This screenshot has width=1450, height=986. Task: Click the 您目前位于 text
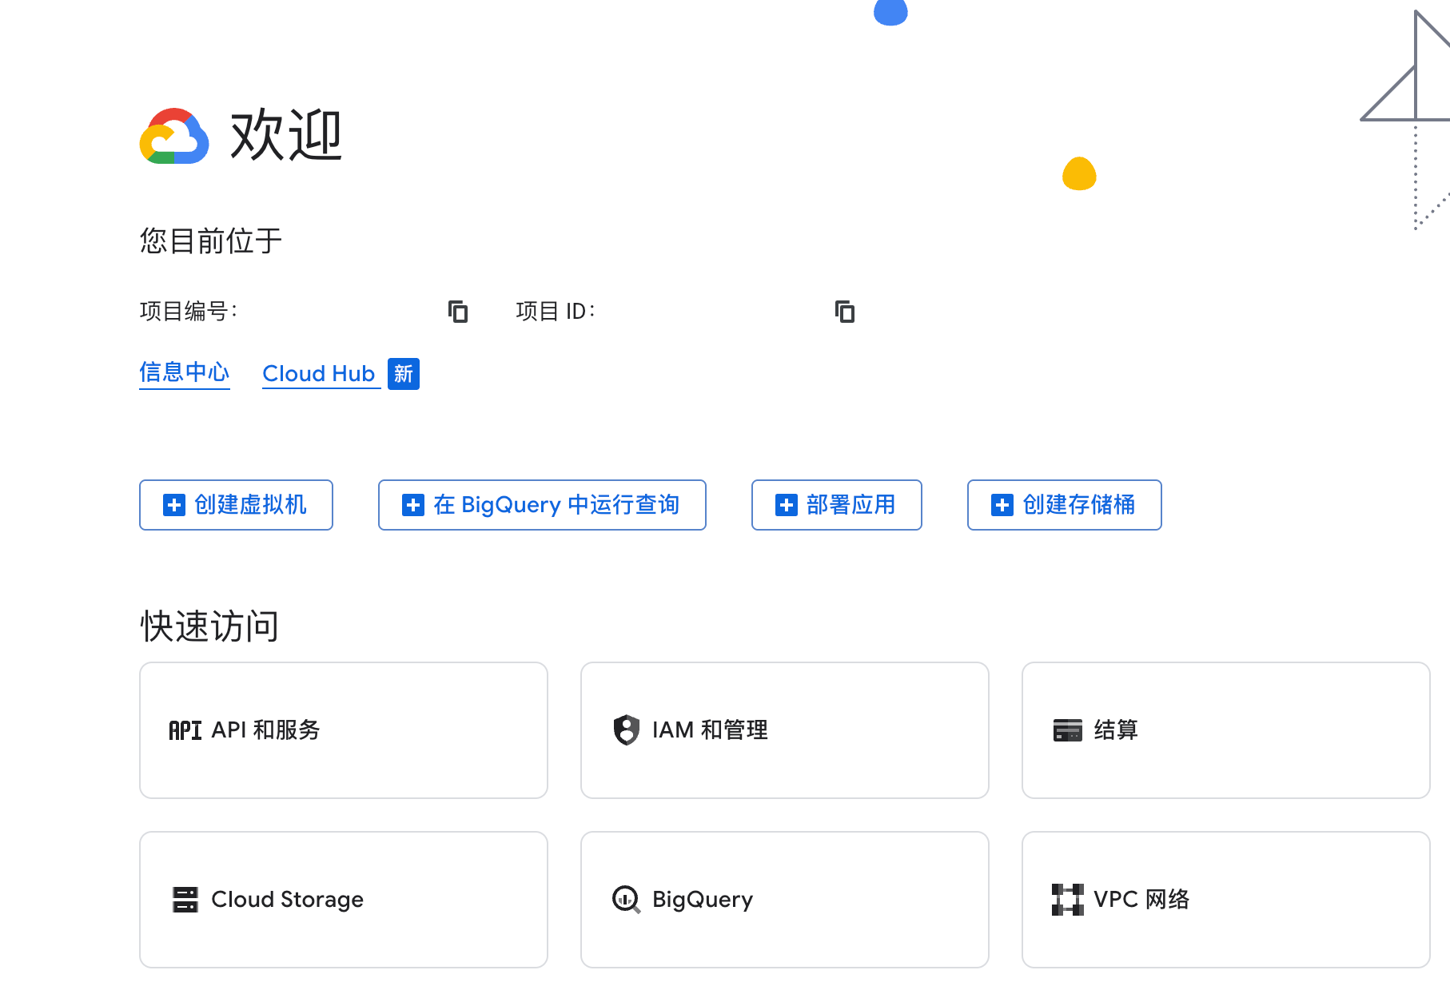[211, 241]
